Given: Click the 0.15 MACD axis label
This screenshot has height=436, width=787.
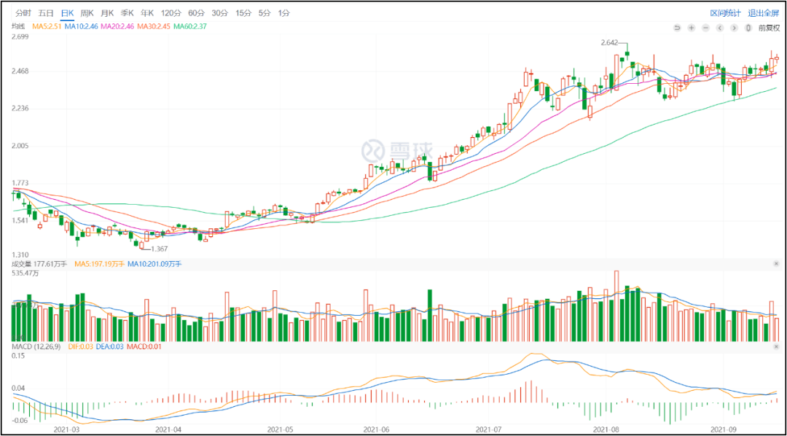Looking at the screenshot, I should (x=18, y=356).
